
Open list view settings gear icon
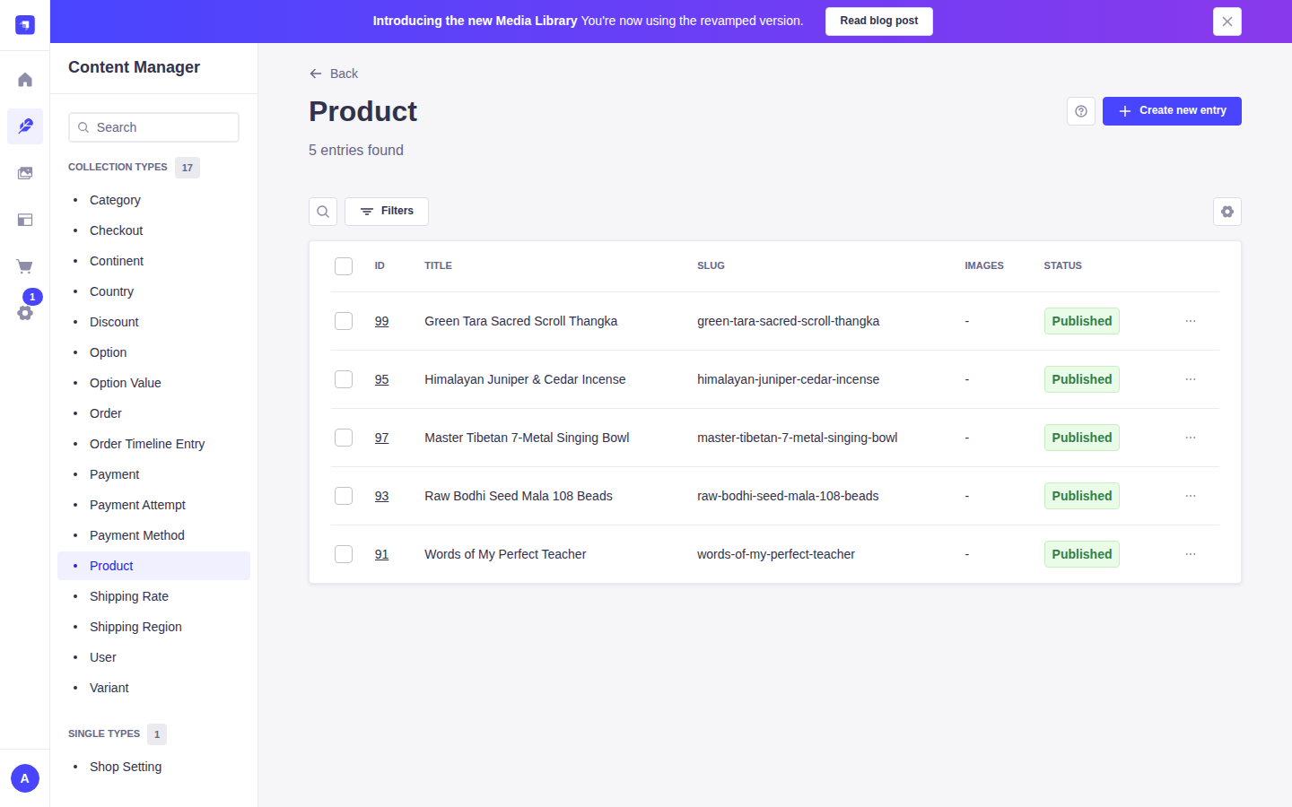point(1227,212)
